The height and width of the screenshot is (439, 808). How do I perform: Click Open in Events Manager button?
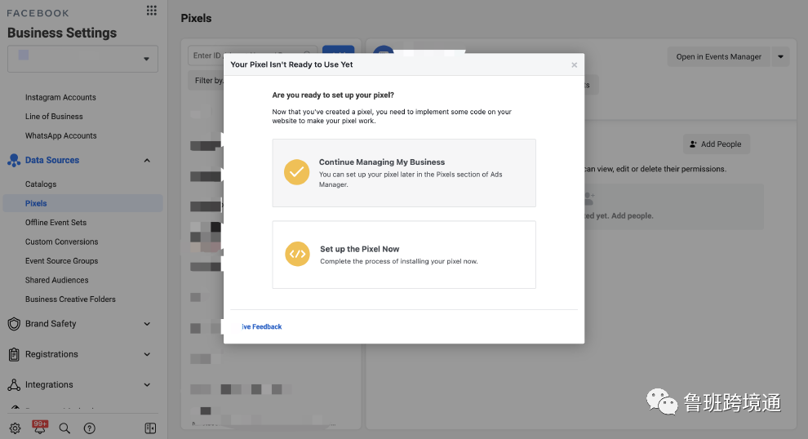pyautogui.click(x=718, y=56)
